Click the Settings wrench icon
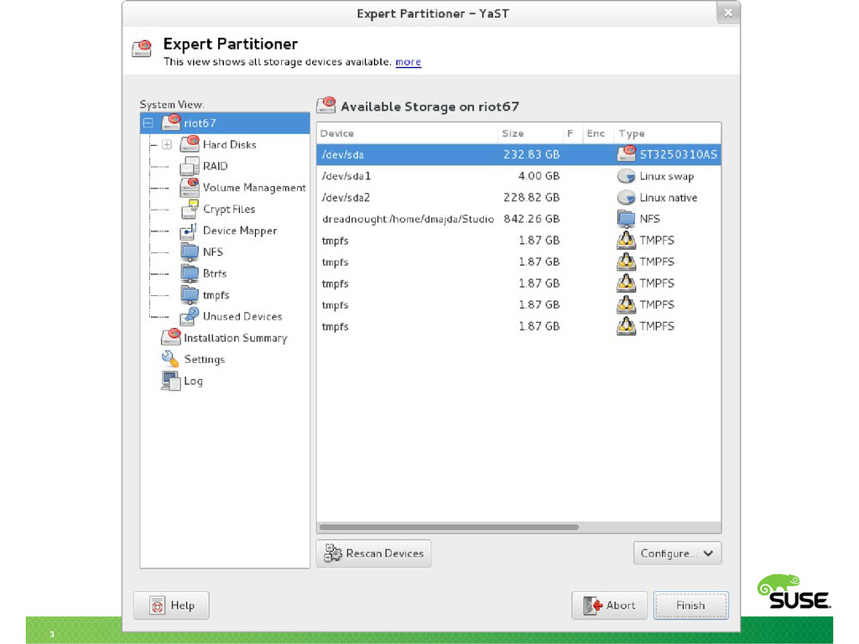This screenshot has width=859, height=644. pos(170,359)
